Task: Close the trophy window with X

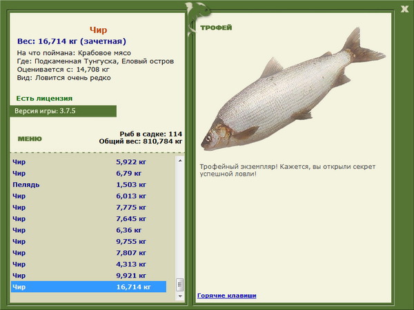Action: pos(404,9)
